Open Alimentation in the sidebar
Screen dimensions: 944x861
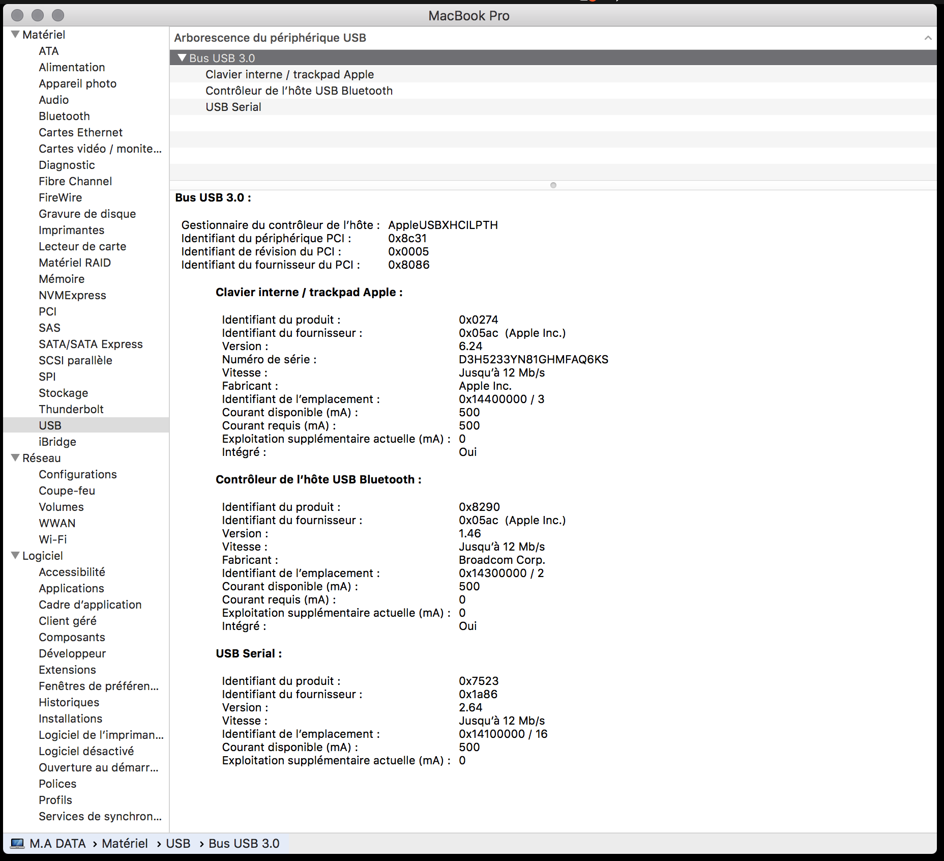pos(72,67)
